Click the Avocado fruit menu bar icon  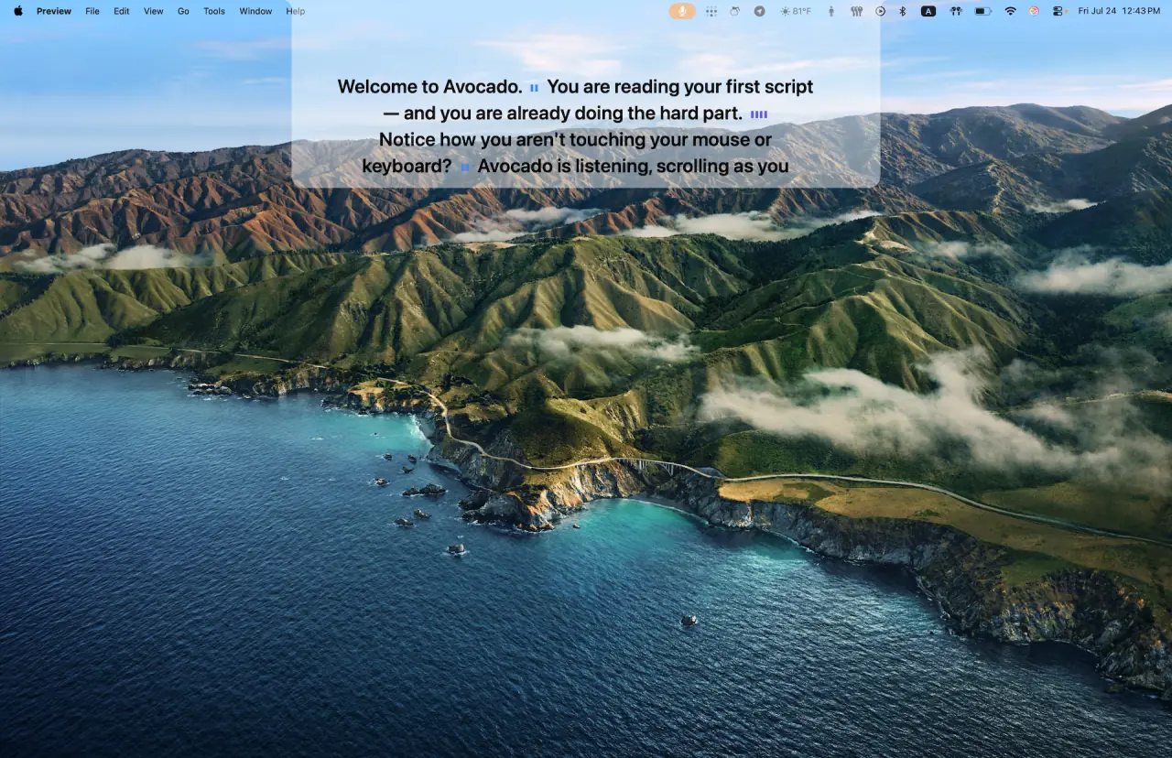(x=734, y=11)
